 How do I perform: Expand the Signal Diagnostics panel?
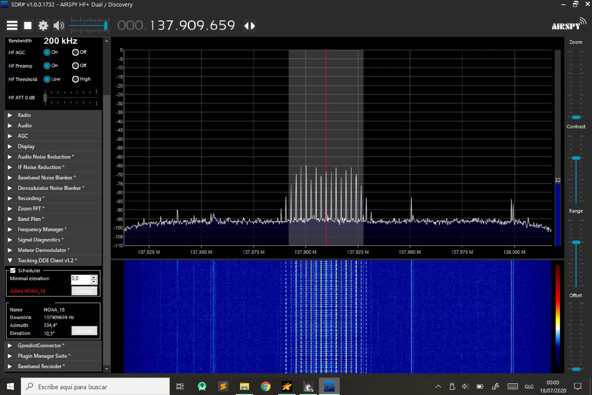53,240
